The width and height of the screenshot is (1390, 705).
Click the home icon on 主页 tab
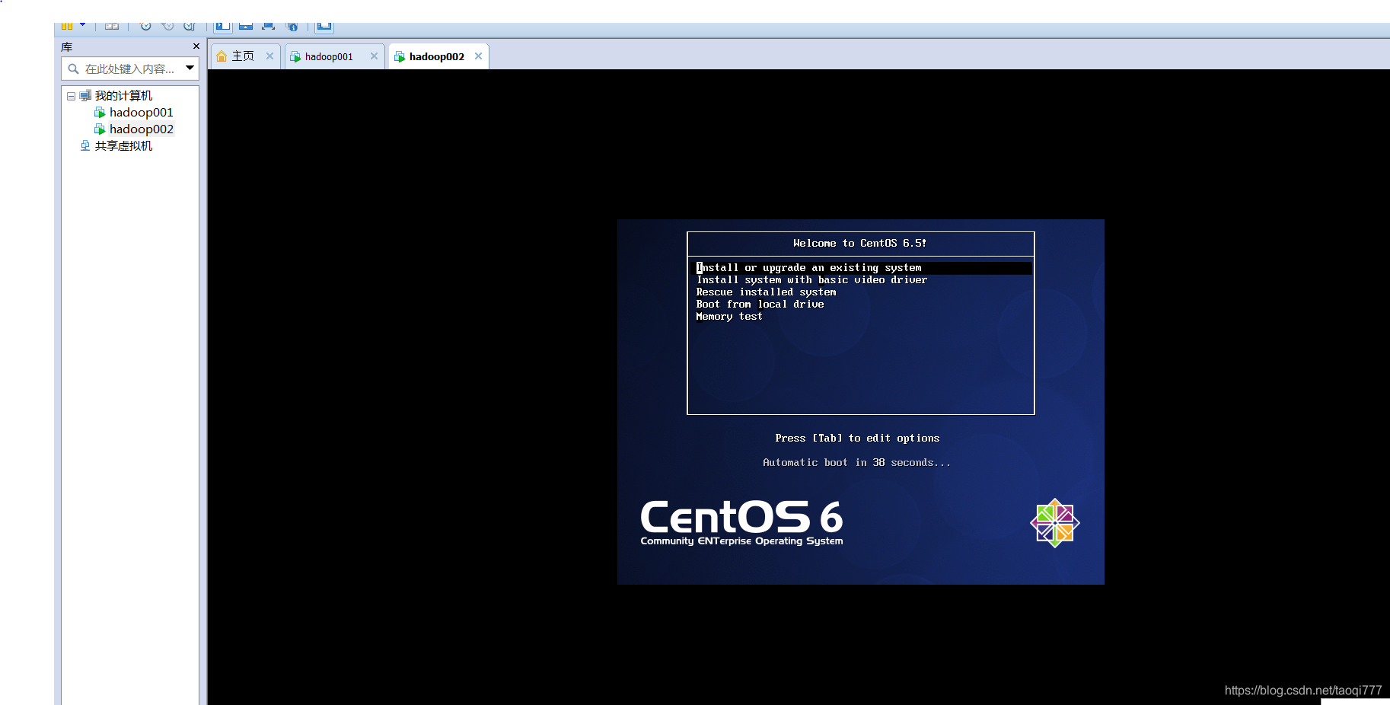pyautogui.click(x=222, y=56)
